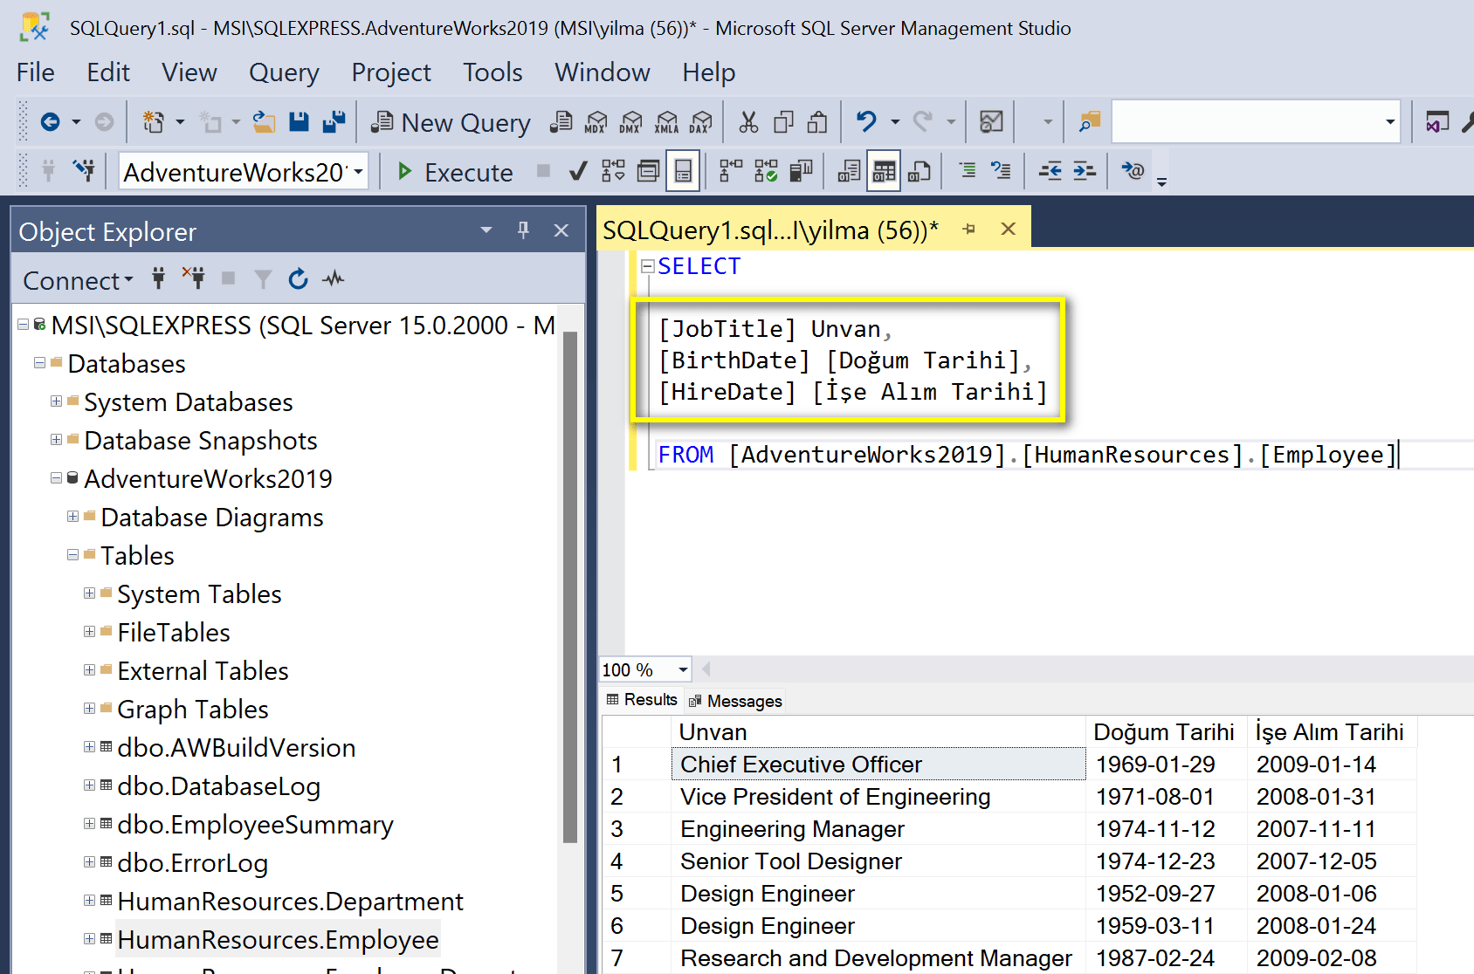Select the HumanResources.Employee table
The width and height of the screenshot is (1474, 974).
278,939
